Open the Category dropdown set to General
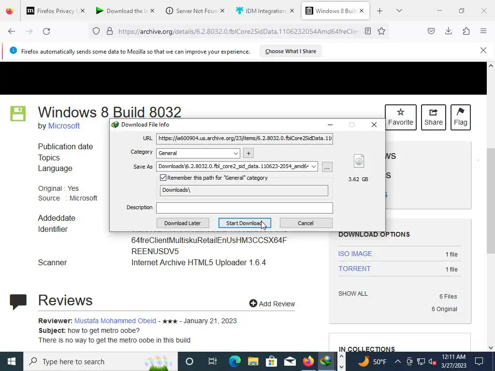 [x=198, y=153]
